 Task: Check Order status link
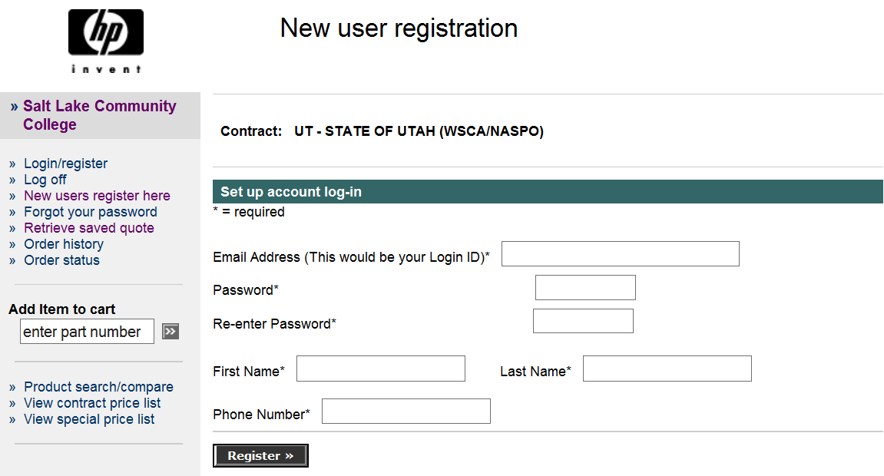point(61,260)
